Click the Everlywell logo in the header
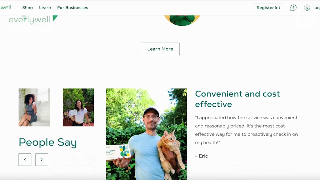This screenshot has width=320, height=180. point(5,7)
